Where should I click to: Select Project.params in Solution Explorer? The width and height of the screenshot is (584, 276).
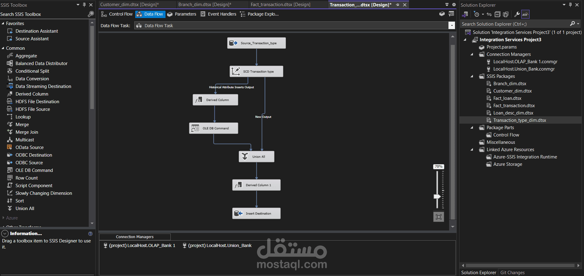point(501,47)
